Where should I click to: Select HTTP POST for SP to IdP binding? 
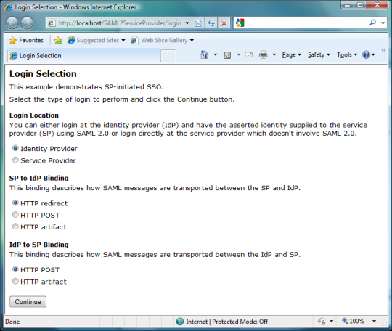pyautogui.click(x=15, y=215)
